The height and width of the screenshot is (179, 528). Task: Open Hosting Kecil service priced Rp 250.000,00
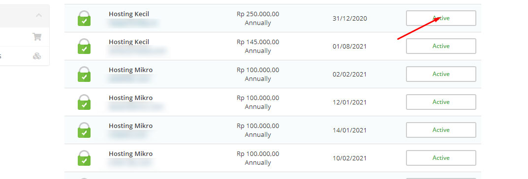click(x=129, y=14)
